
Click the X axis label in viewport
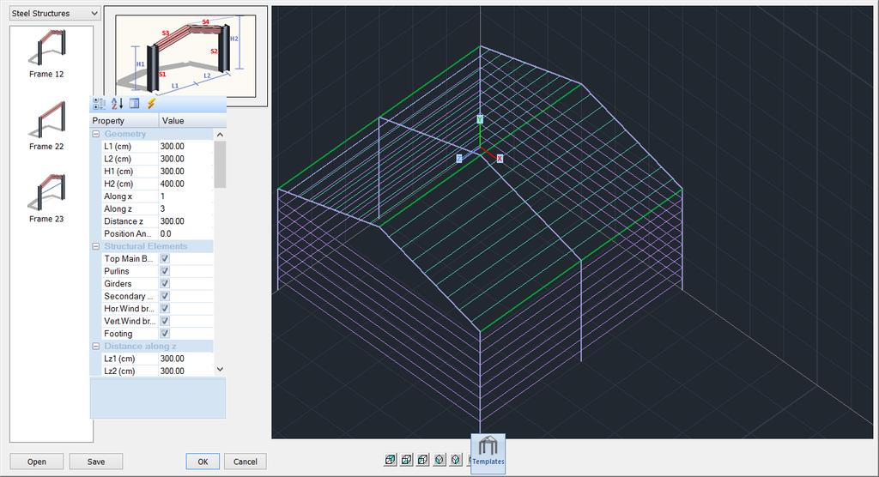pyautogui.click(x=500, y=159)
